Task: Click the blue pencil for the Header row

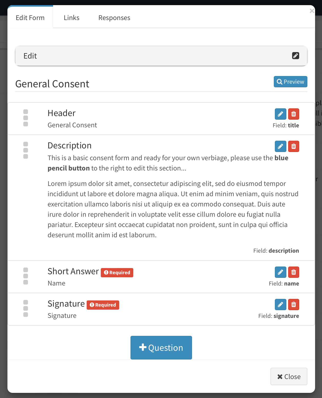Action: tap(280, 114)
